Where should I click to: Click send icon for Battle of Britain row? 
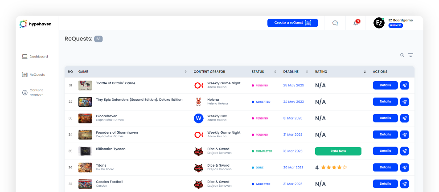click(404, 86)
